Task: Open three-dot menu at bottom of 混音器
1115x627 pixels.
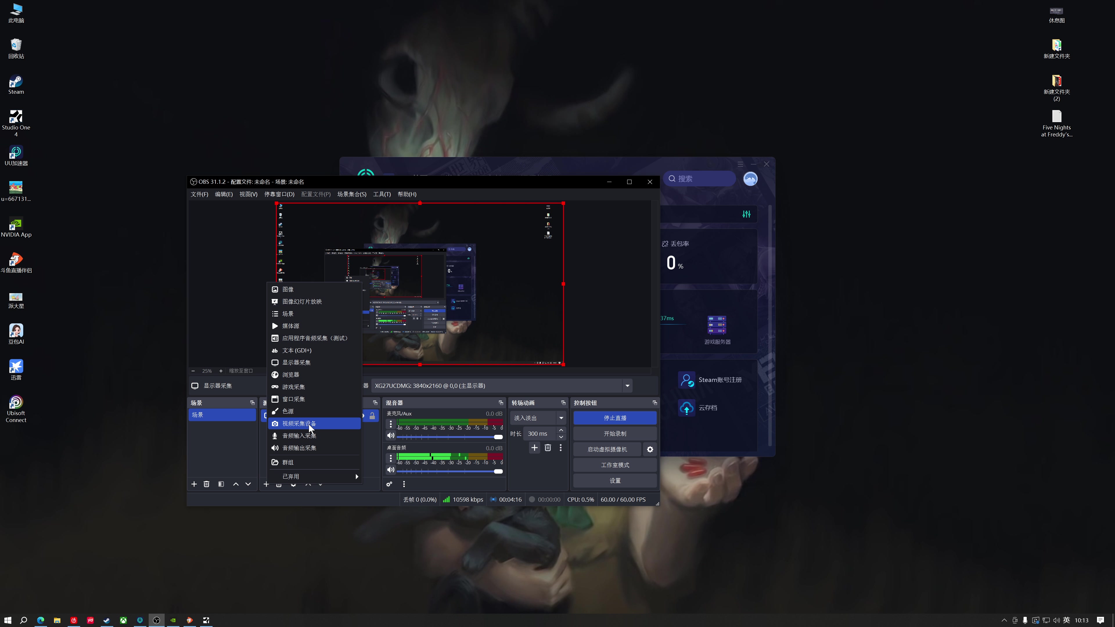Action: click(404, 484)
